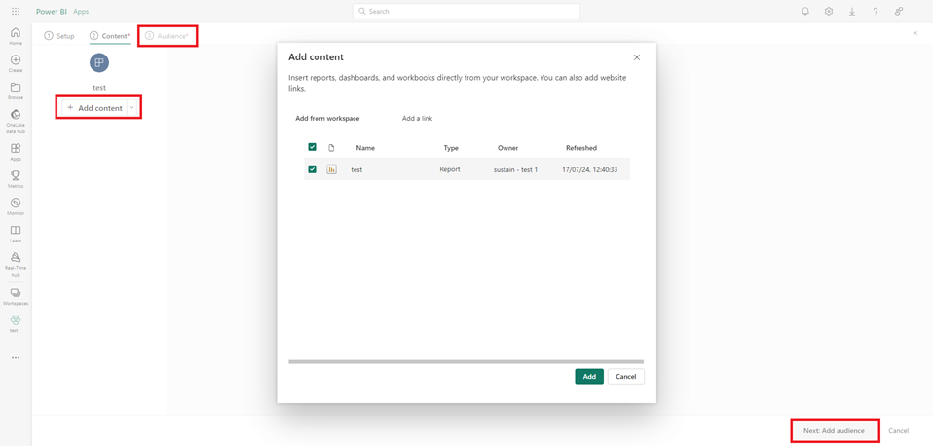This screenshot has height=446, width=933.
Task: Click the notifications bell icon
Action: 805,12
